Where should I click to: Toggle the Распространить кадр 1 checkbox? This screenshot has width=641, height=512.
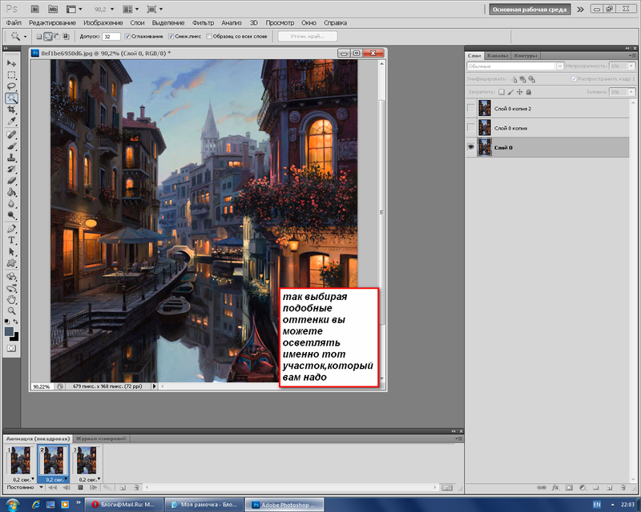(574, 79)
